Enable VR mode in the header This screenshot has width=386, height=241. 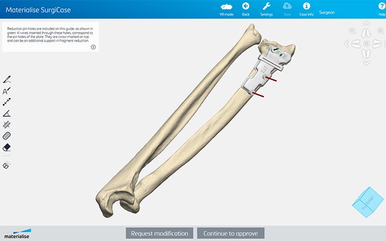tap(226, 10)
